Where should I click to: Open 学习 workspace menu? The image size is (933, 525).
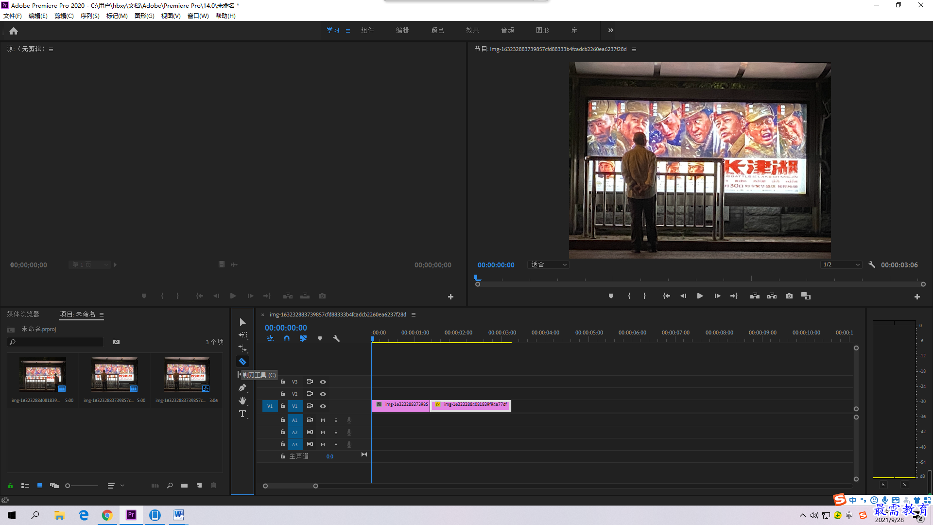pos(348,31)
